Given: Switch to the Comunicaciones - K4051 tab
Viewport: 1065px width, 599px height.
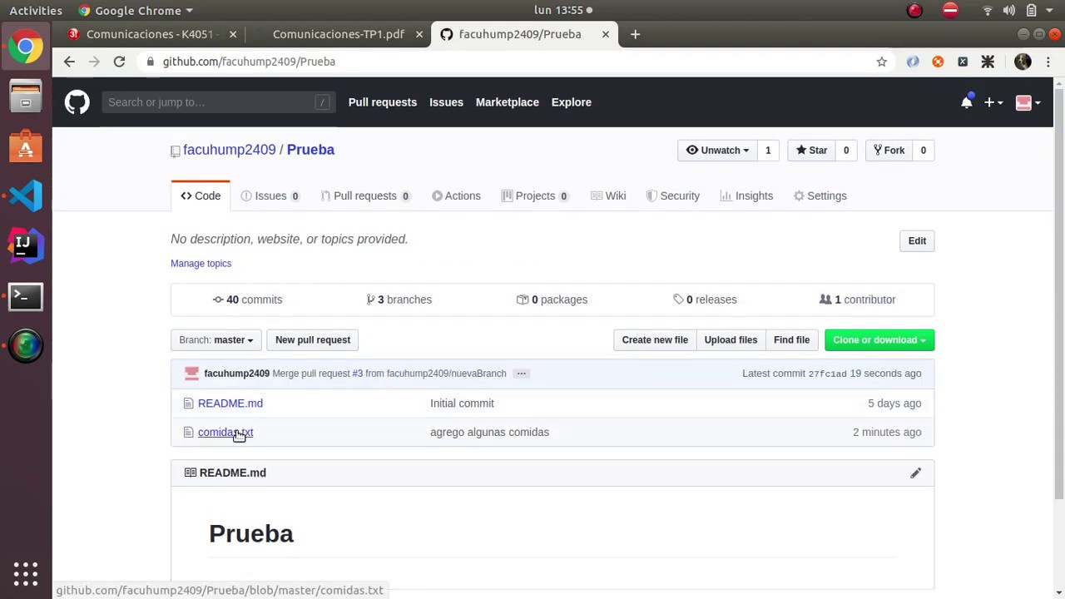Looking at the screenshot, I should [151, 34].
